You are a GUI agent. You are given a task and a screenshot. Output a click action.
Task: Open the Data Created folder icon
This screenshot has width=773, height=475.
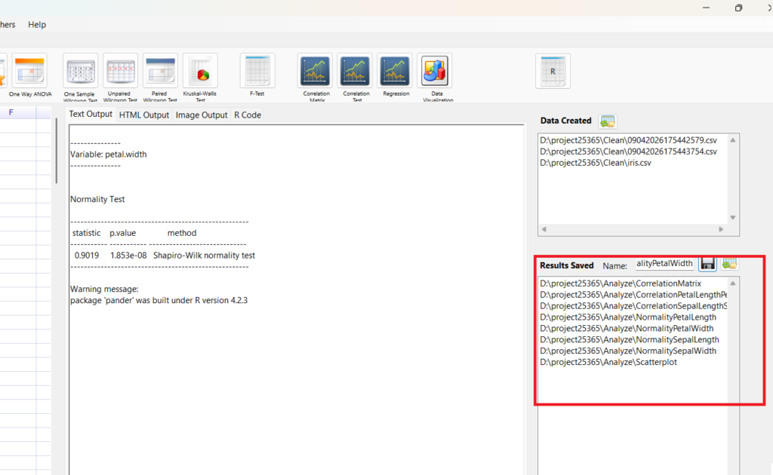pyautogui.click(x=608, y=121)
